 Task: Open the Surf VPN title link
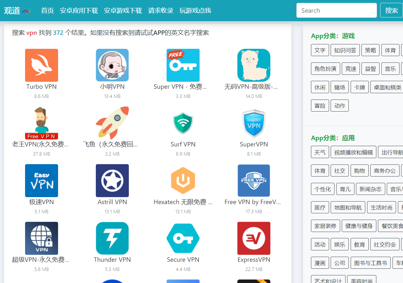click(183, 144)
